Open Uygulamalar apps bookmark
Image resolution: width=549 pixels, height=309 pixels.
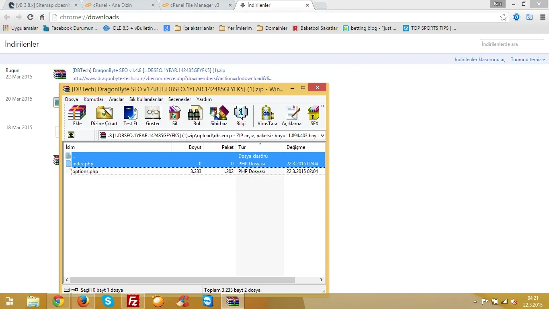20,28
